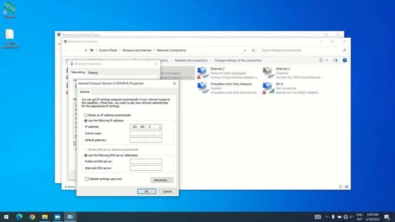Image resolution: width=395 pixels, height=222 pixels.
Task: Open Ethernet 2 adapter icon
Action: point(203,73)
